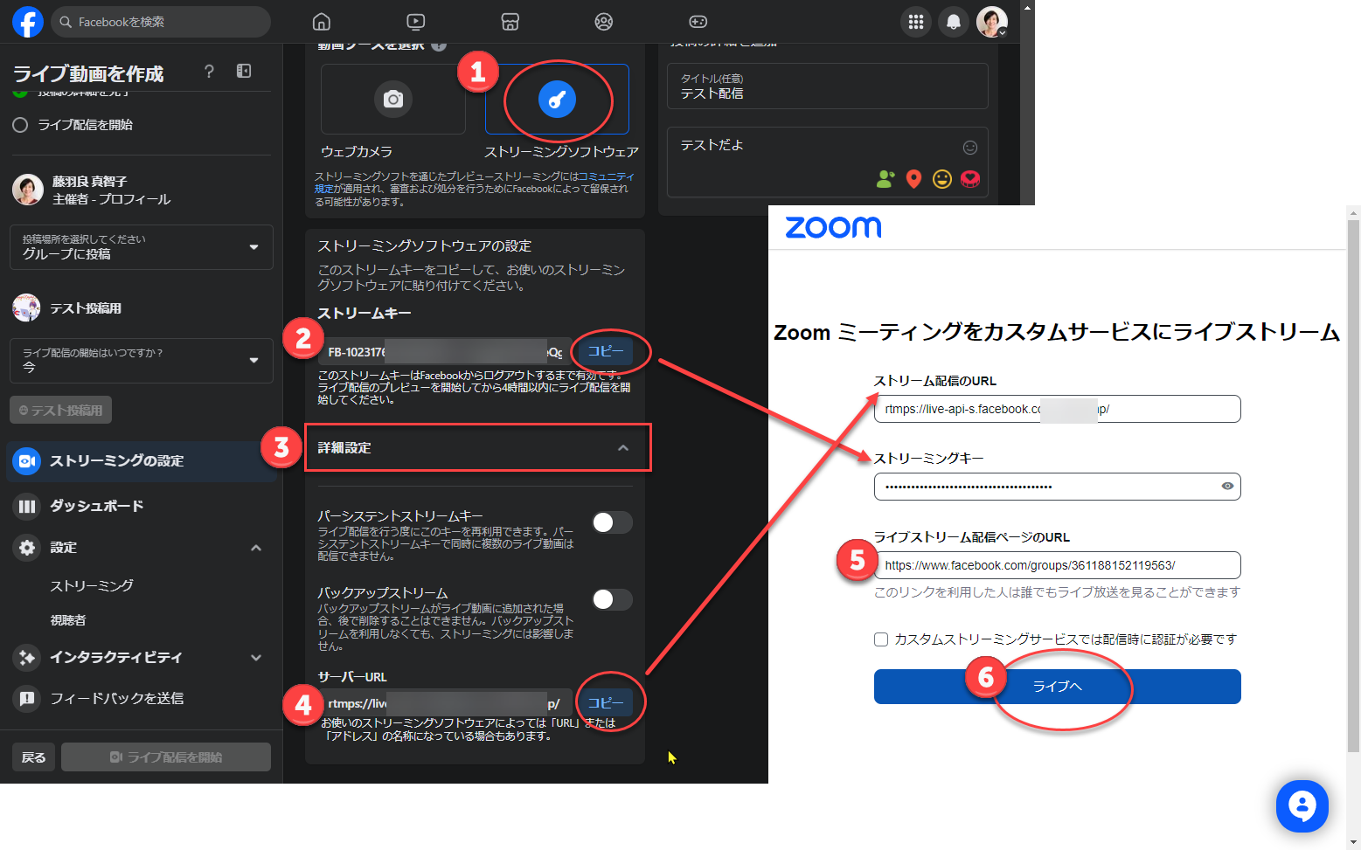Check カスタムストリーミングサービス authentication checkbox

[881, 639]
